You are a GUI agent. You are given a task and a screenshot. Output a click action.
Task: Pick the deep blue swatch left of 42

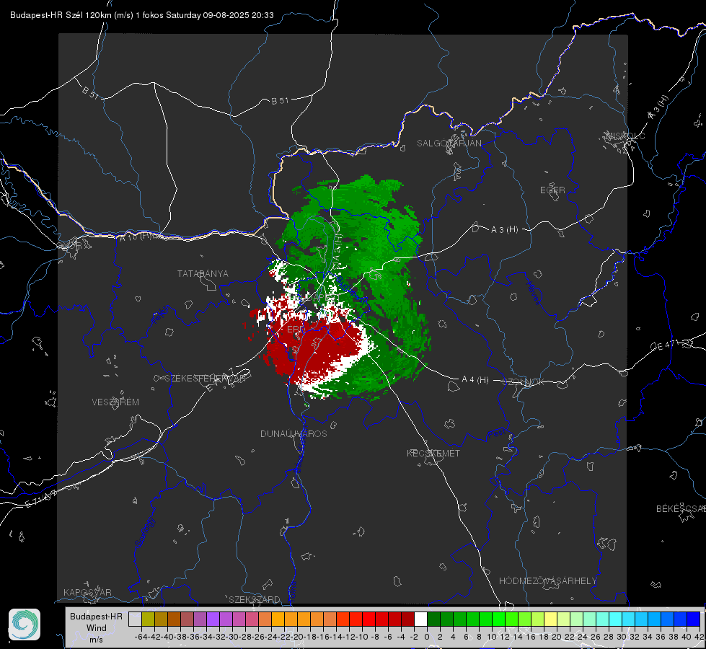[694, 619]
